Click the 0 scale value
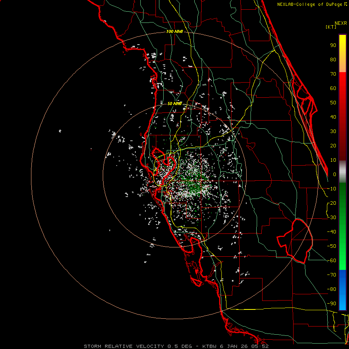The width and height of the screenshot is (349, 349). (335, 174)
